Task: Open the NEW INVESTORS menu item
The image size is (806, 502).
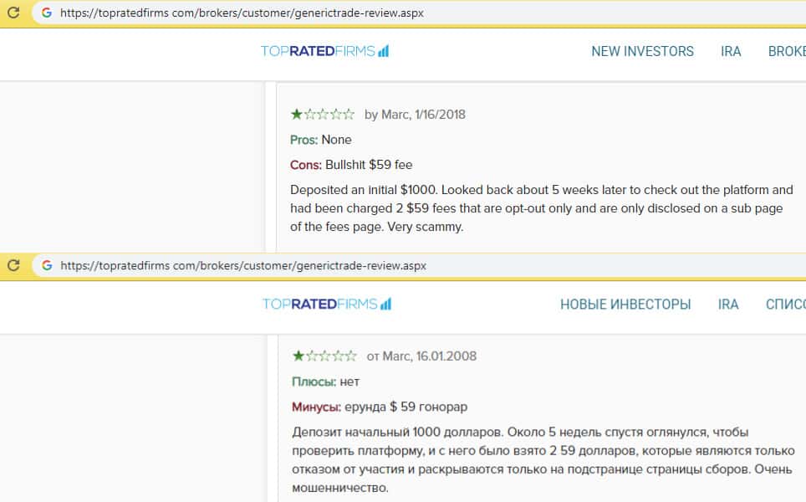Action: coord(642,52)
